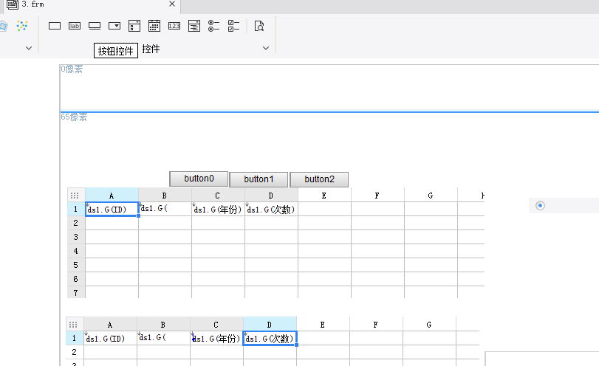Screen dimensions: 599x366
Task: Select row 6 header in upper report
Action: [x=75, y=279]
